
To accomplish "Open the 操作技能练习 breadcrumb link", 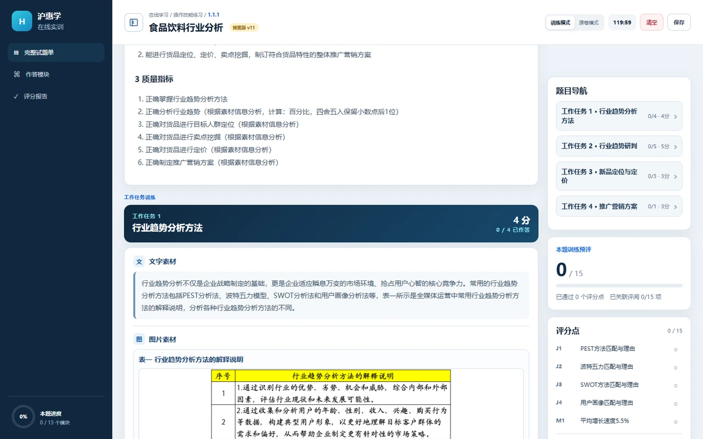I will pyautogui.click(x=188, y=15).
